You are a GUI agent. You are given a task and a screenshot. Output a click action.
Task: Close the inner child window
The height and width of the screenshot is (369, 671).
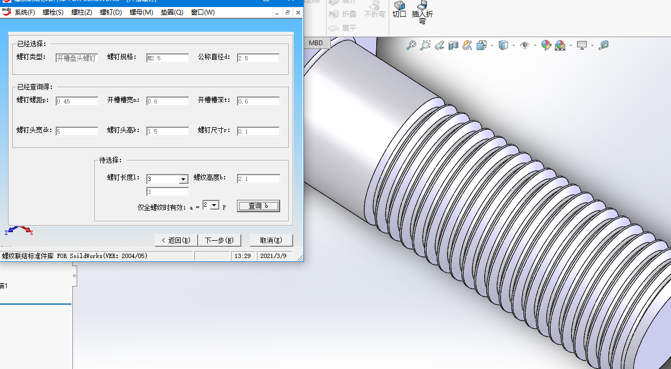297,12
